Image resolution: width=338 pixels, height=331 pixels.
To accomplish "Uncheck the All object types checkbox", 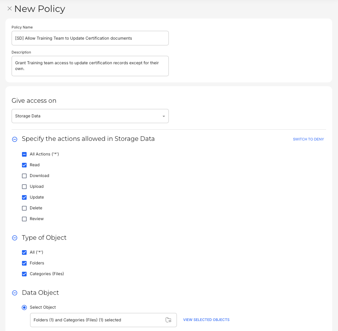I will (x=24, y=252).
